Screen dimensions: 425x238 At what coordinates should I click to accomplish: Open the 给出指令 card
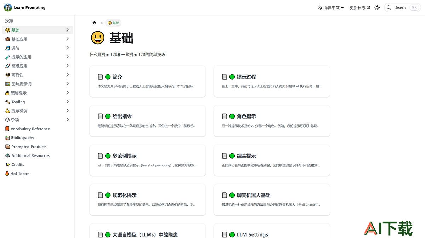[148, 121]
